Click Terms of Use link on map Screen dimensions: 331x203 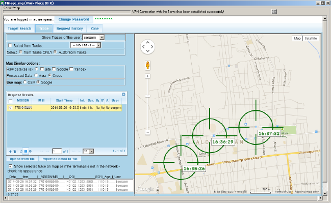[x=283, y=192]
